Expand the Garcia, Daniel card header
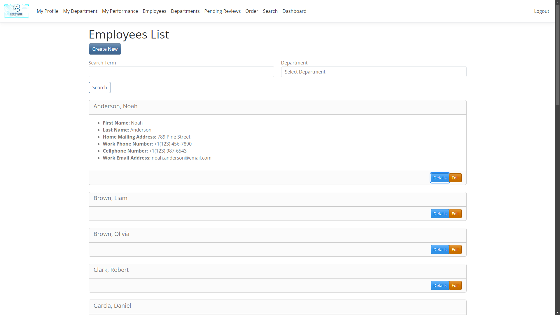The height and width of the screenshot is (315, 560). [112, 306]
